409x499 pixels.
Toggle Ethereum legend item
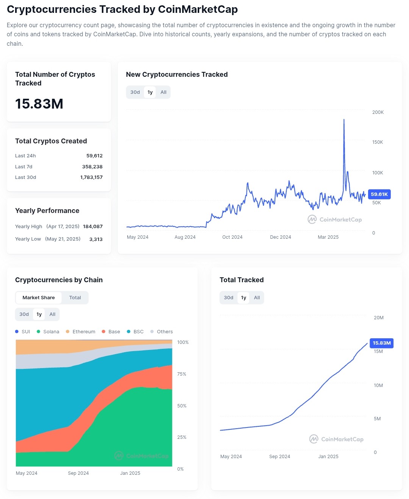(81, 332)
